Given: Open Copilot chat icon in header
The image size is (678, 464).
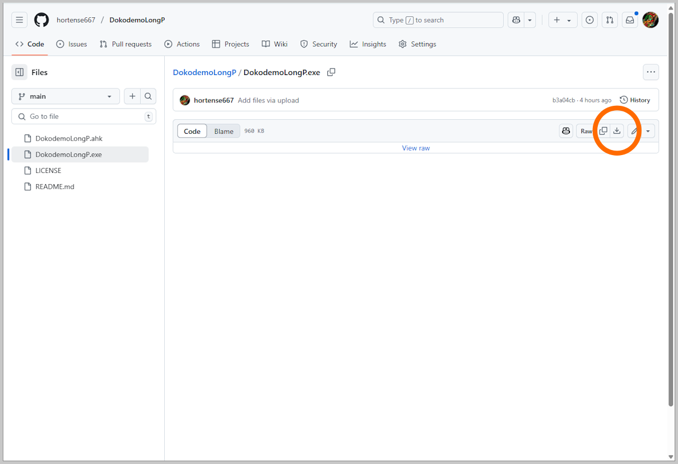Looking at the screenshot, I should click(516, 20).
